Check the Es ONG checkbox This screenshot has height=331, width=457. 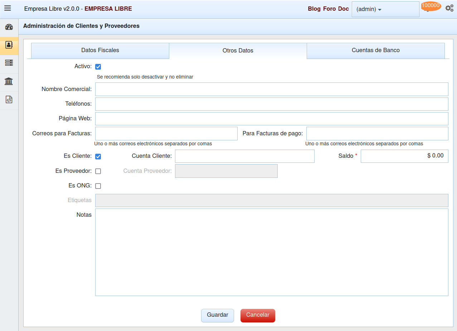98,186
